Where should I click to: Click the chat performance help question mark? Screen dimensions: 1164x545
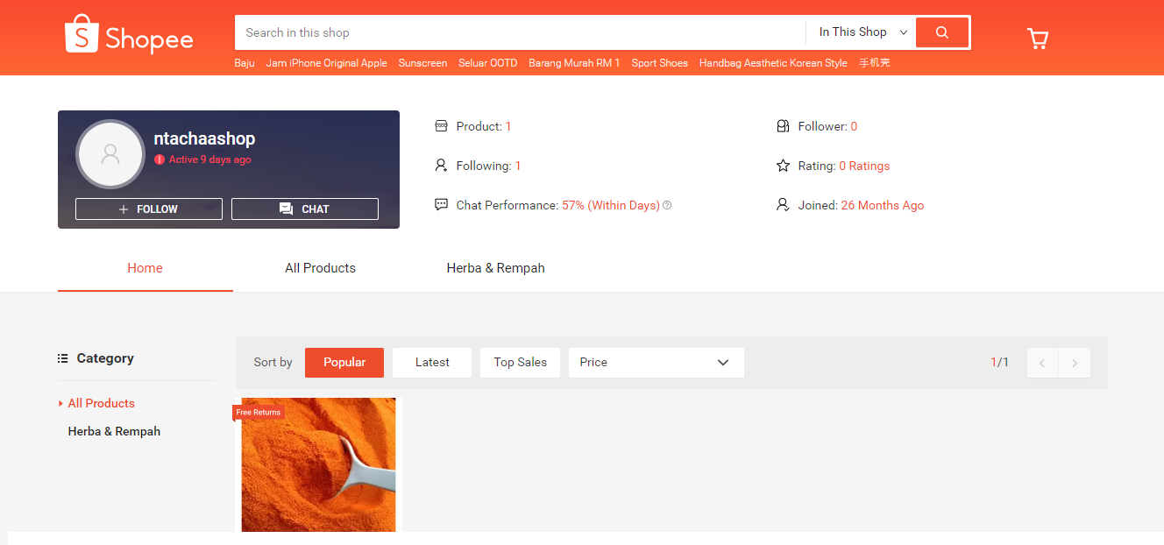667,205
